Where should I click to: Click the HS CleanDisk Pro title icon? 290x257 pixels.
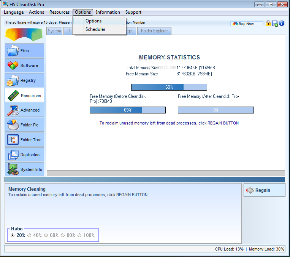point(5,4)
